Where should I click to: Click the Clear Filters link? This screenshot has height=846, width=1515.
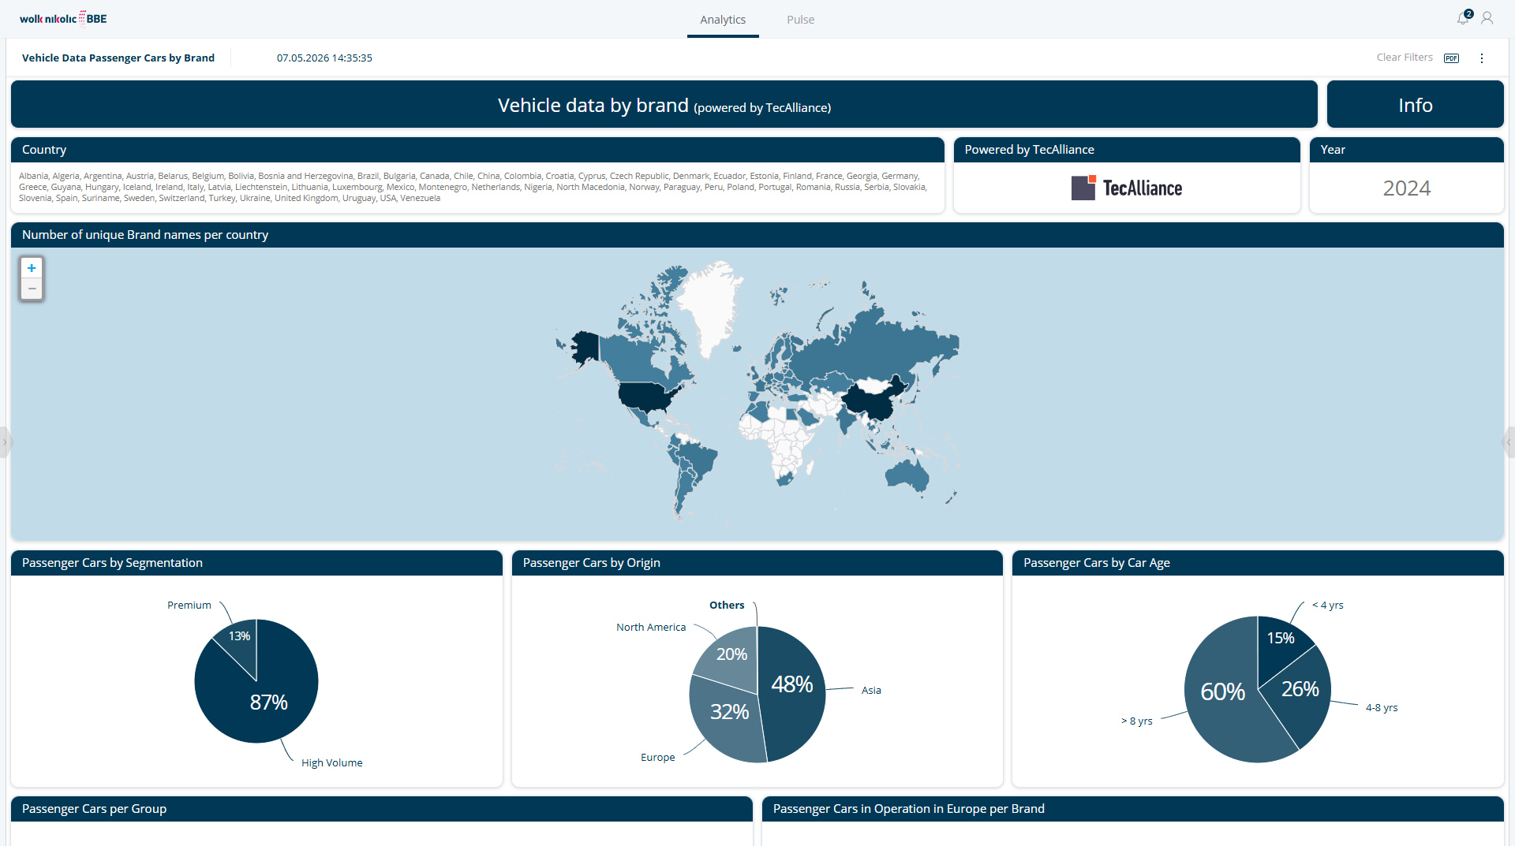tap(1405, 58)
